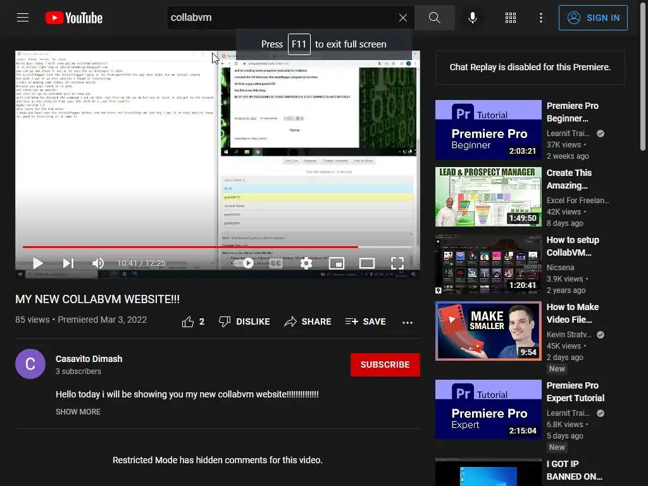Switch to theater mode
648x486 pixels.
[x=367, y=263]
